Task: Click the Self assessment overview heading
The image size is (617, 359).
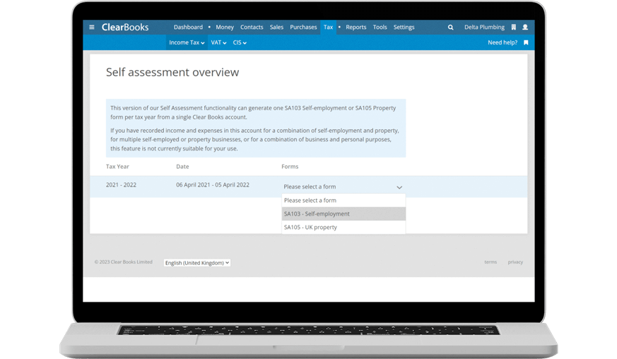Action: pos(172,72)
